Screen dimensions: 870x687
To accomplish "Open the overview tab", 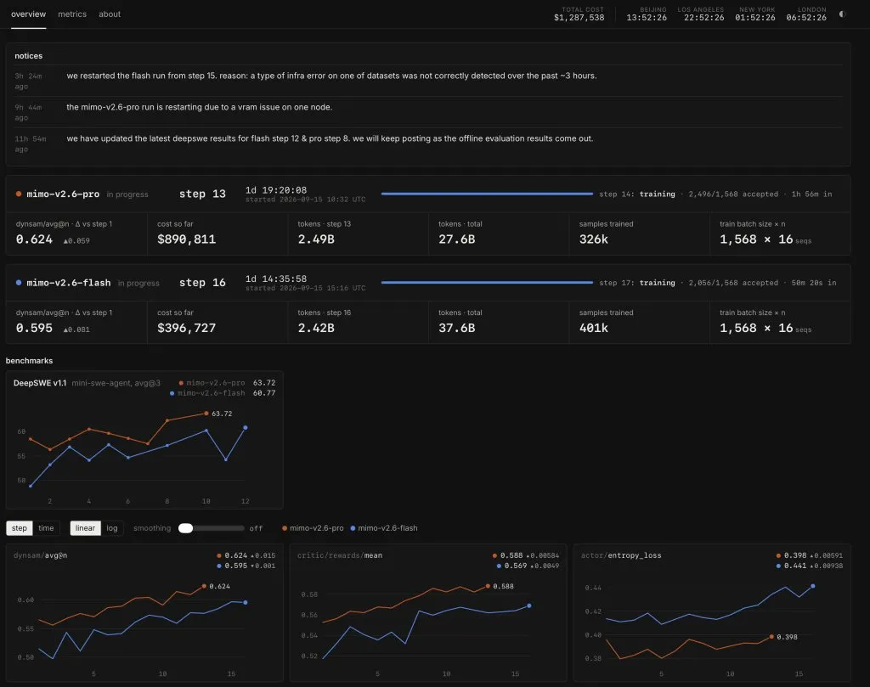I will coord(28,14).
